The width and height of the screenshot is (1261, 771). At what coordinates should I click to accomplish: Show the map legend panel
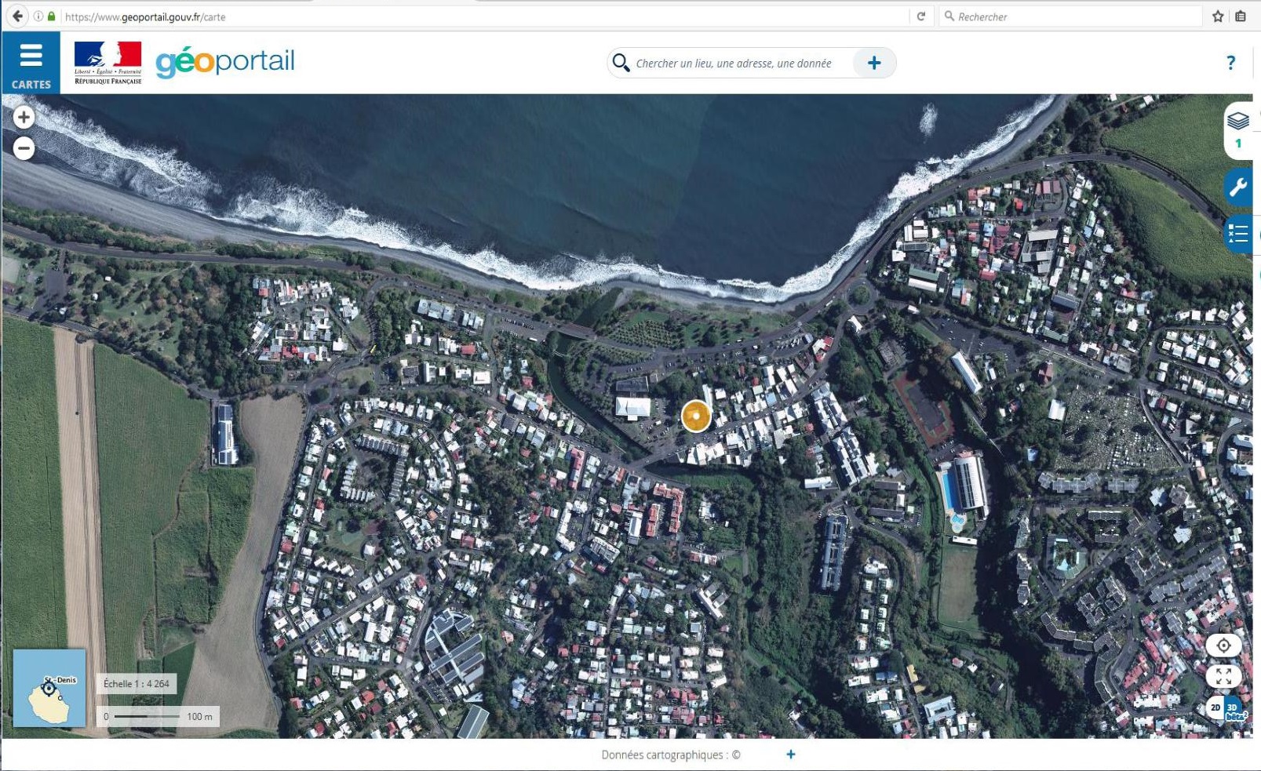point(1238,234)
